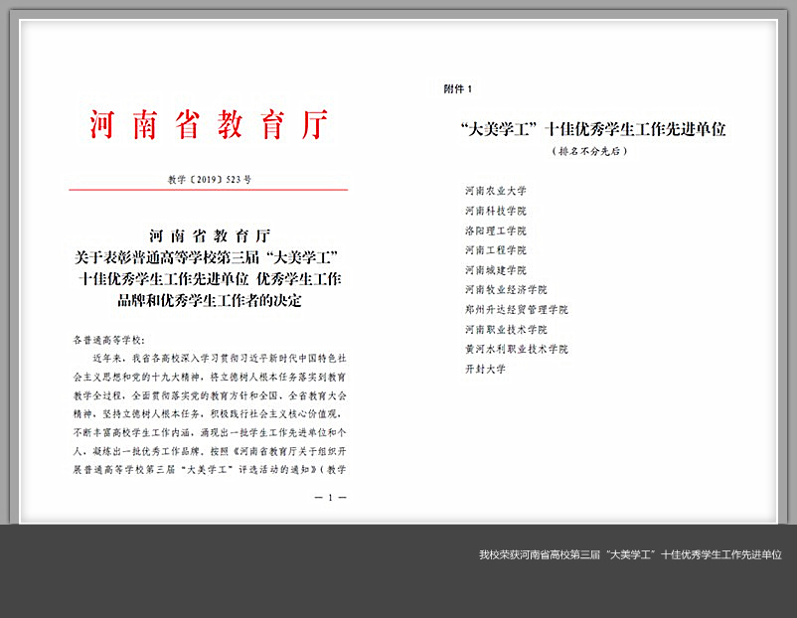This screenshot has height=618, width=797.
Task: Click the white image caption in the dark footer
Action: (x=630, y=554)
